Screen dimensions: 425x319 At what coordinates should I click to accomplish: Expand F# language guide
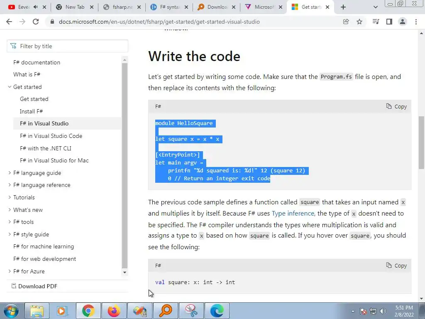coord(10,173)
